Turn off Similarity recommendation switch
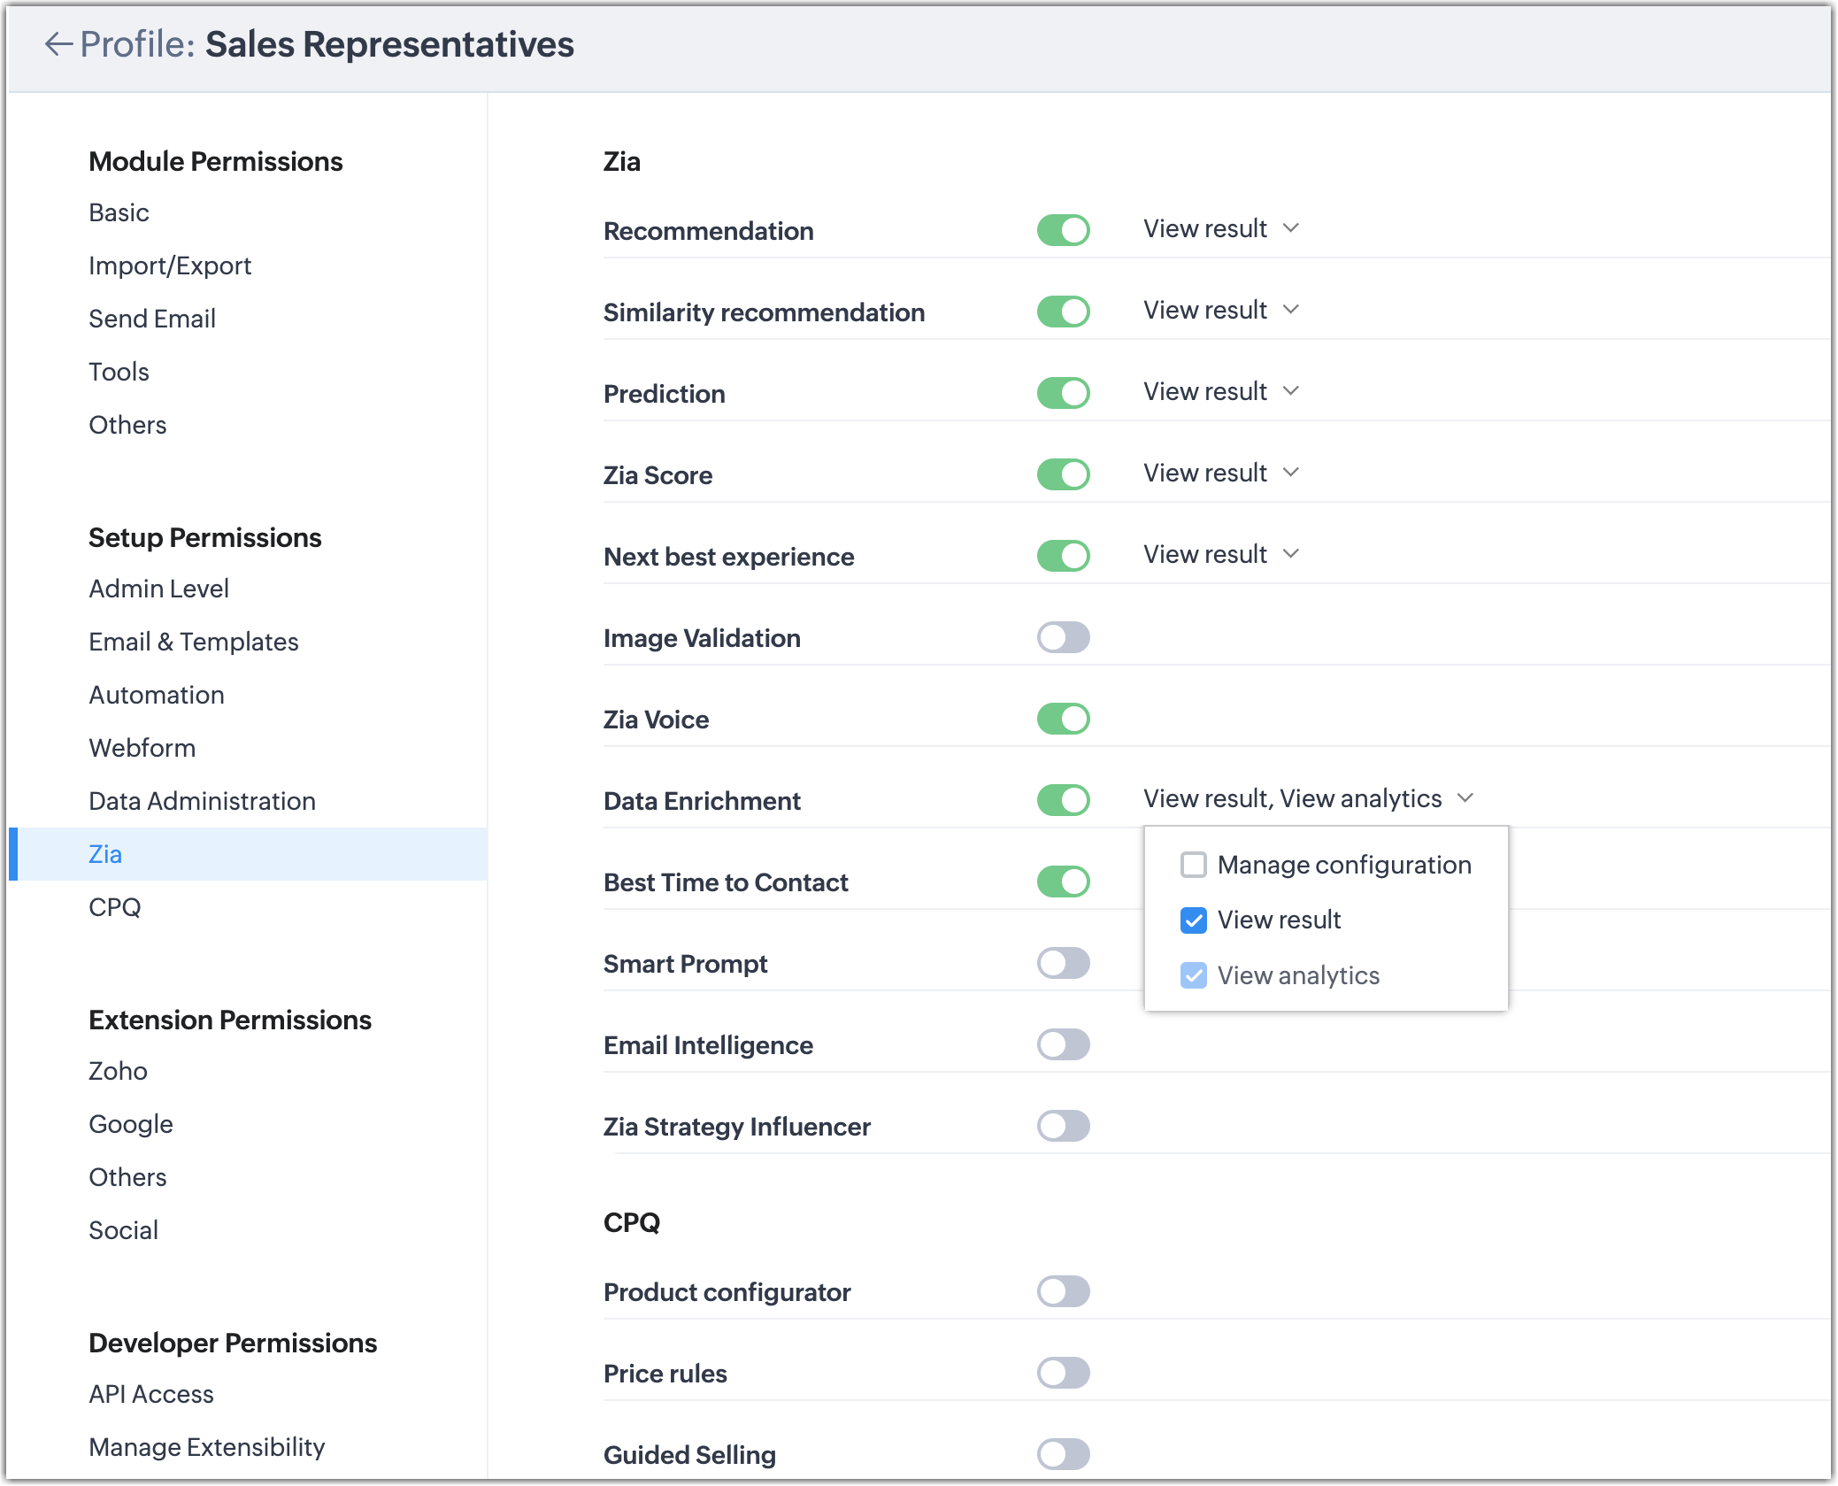The width and height of the screenshot is (1838, 1486). click(x=1063, y=312)
